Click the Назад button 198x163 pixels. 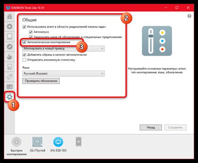coord(151,128)
